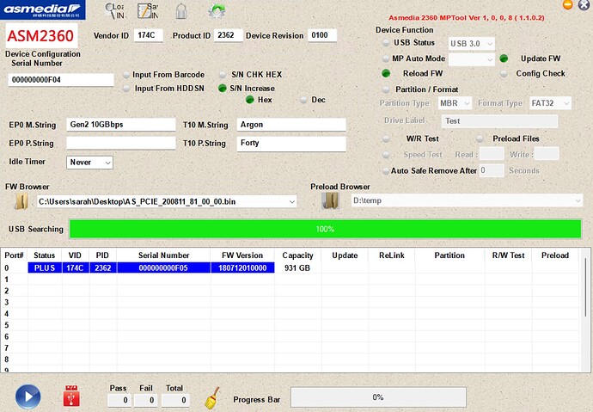Enable Auto Safe Remove After option
Viewport: 593px width, 412px height.
click(x=385, y=171)
